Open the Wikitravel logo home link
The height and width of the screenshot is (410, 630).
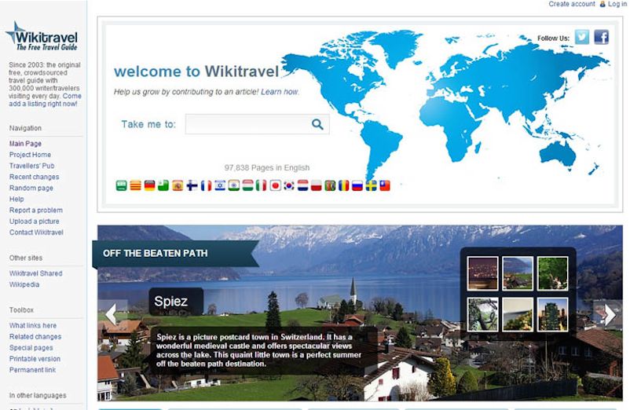click(42, 36)
